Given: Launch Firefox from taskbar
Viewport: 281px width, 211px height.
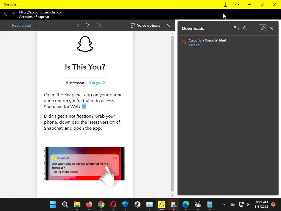Looking at the screenshot, I should click(89, 204).
